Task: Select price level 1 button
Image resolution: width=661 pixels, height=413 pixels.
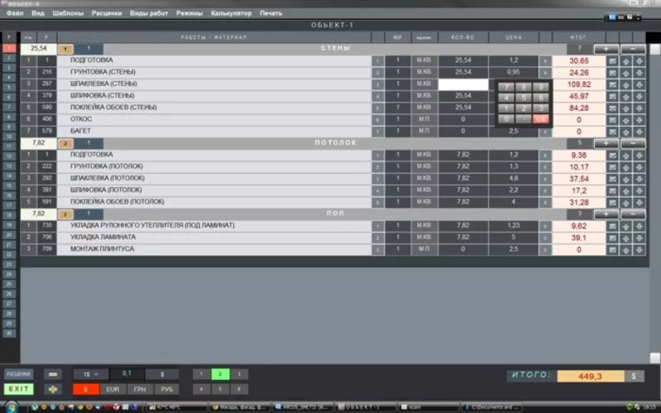Action: pos(202,374)
